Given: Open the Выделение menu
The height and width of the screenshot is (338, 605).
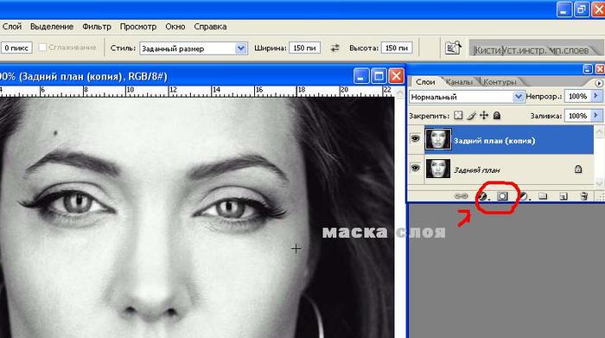Looking at the screenshot, I should click(x=52, y=27).
